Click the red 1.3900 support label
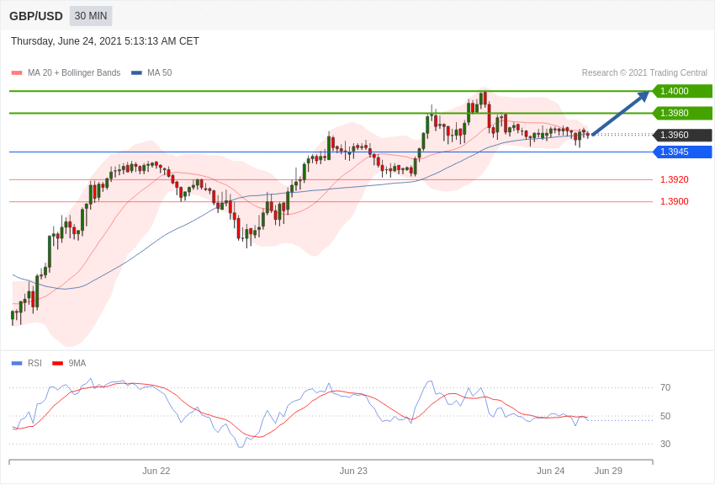Viewport: 715px width, 485px height. coord(675,202)
